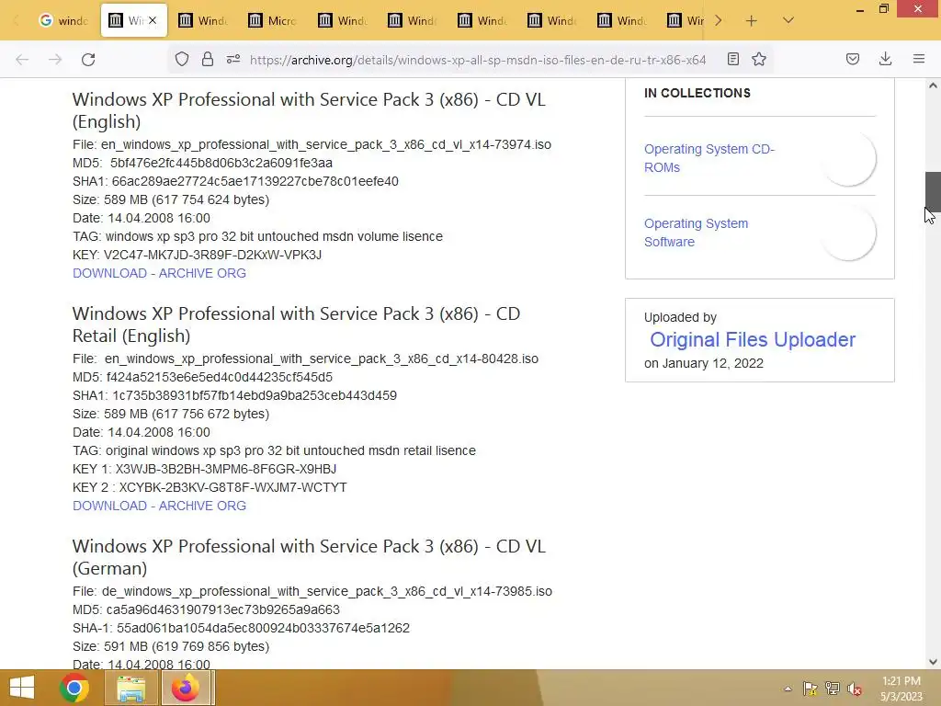List all tabs dropdown arrow

coord(788,20)
